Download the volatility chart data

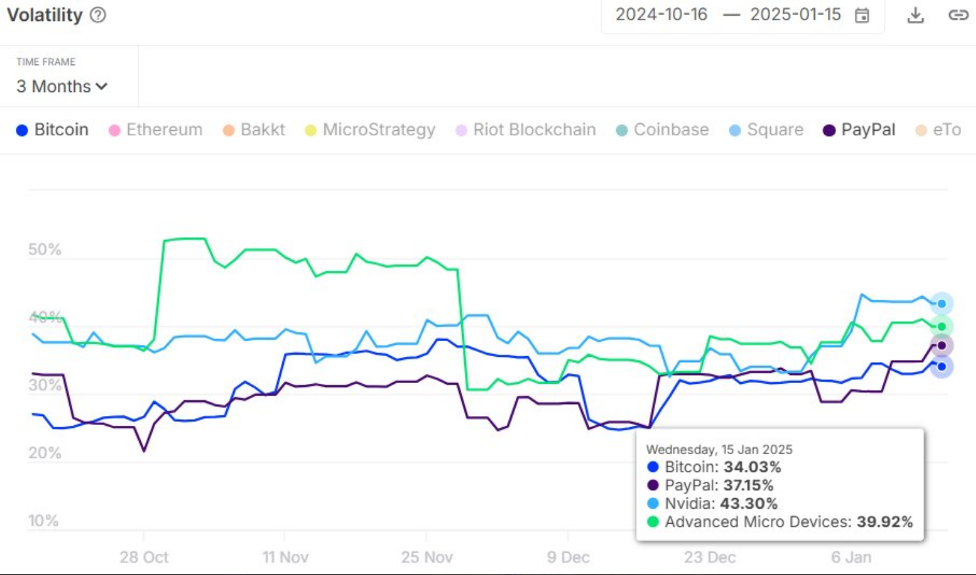pos(915,15)
